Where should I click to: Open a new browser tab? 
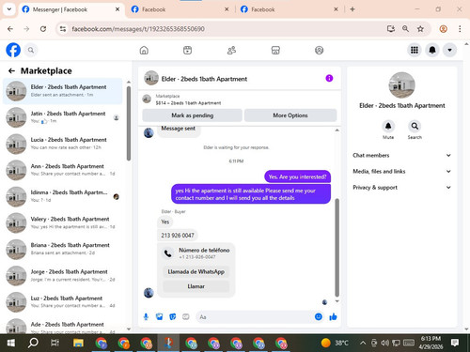[352, 9]
